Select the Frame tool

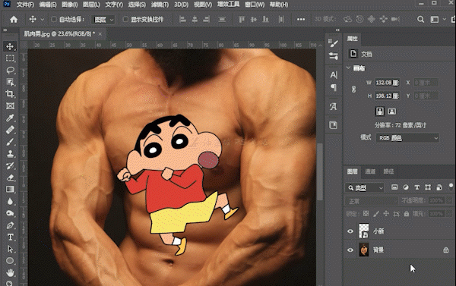(x=10, y=106)
